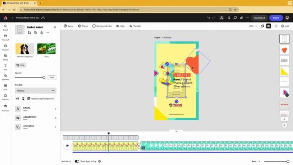Toggle Show layer timing switch
The height and width of the screenshot is (165, 293).
[77, 161]
